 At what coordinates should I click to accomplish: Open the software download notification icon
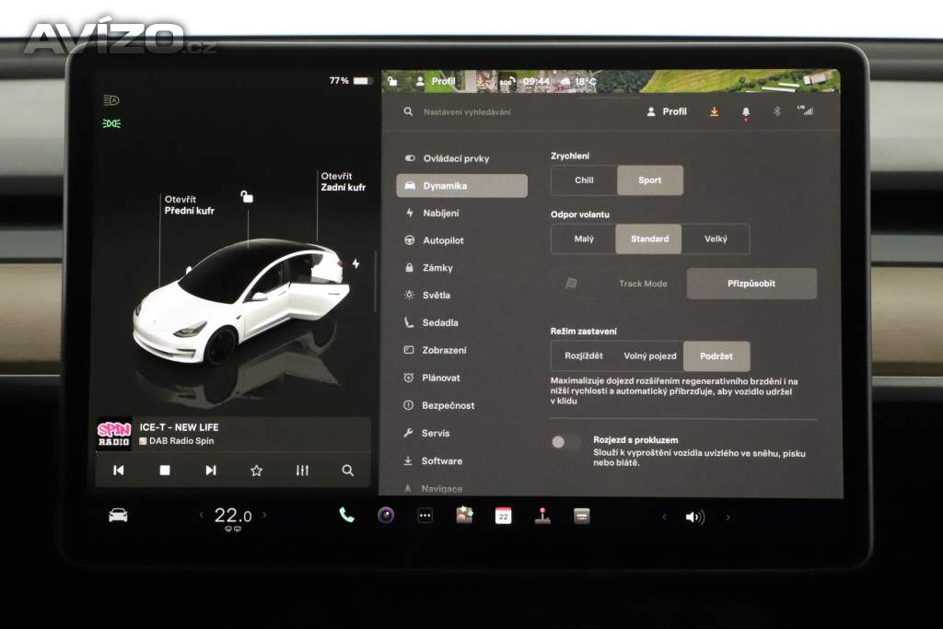(714, 111)
